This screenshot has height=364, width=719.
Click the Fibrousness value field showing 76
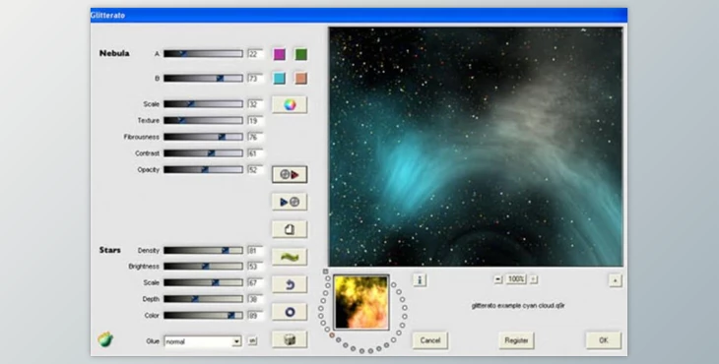coord(255,138)
